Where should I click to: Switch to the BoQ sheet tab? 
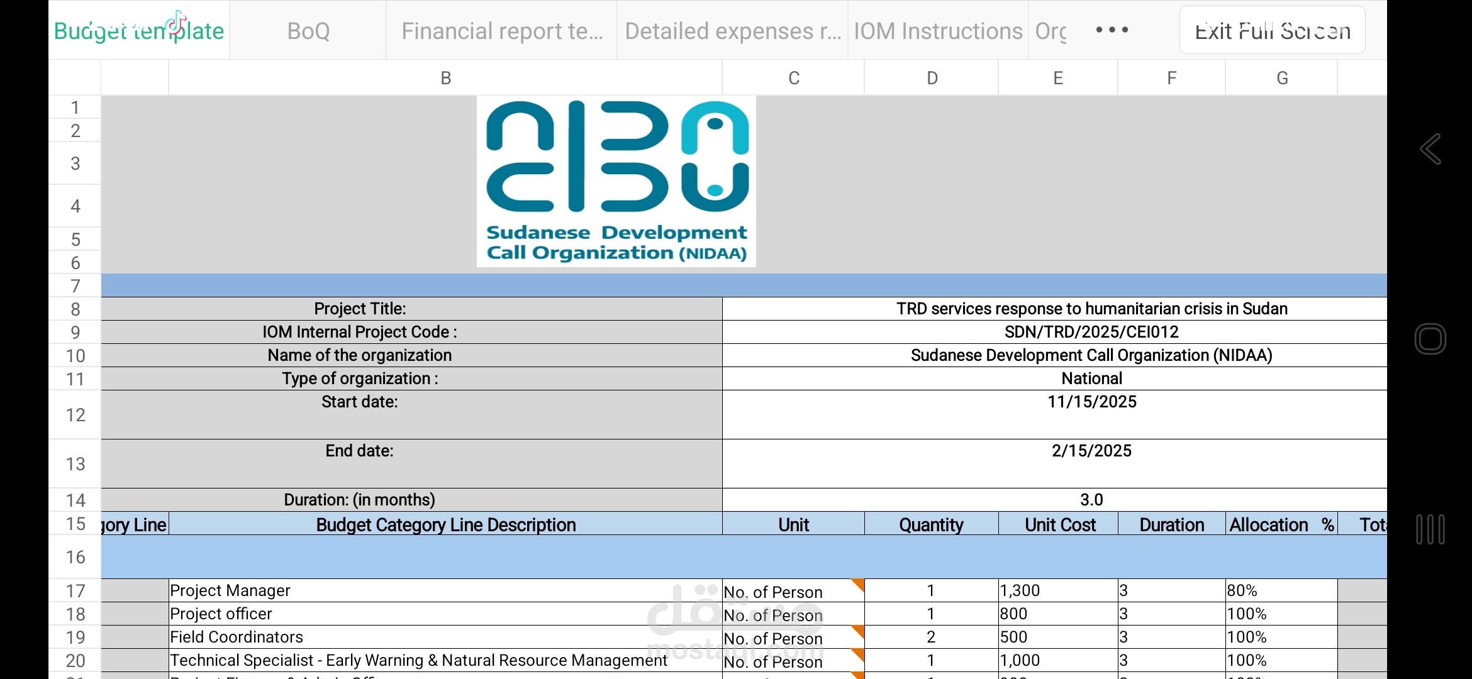[x=308, y=31]
